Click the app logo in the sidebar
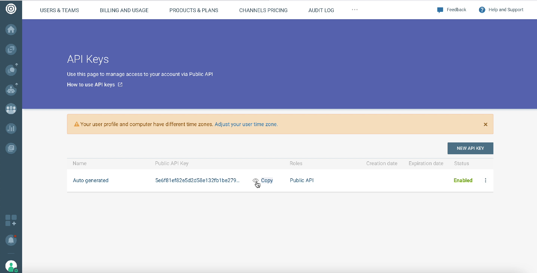 point(11,9)
